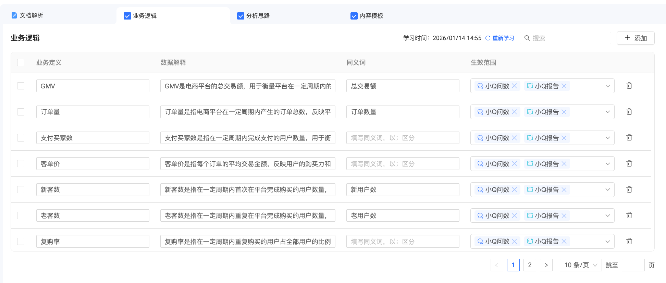
Task: Go to page 2
Action: [x=530, y=265]
